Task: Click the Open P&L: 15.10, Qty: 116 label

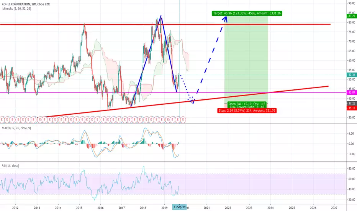Action: click(x=247, y=104)
